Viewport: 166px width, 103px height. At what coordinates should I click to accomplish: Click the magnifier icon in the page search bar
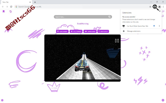(109, 17)
